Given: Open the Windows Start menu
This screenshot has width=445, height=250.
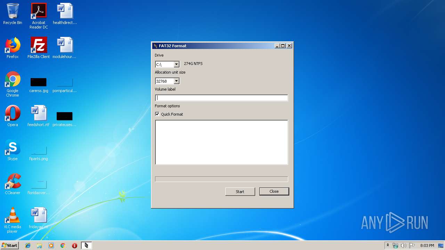Looking at the screenshot, I should pos(10,245).
